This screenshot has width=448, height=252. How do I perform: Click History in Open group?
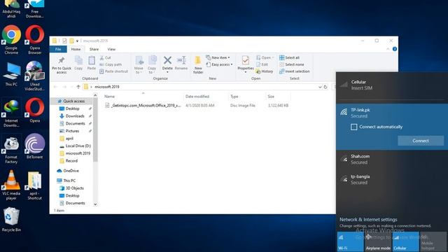pos(265,71)
